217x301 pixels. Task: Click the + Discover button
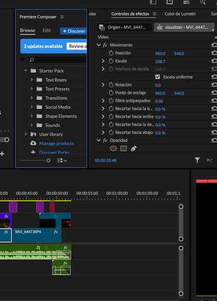tap(73, 31)
